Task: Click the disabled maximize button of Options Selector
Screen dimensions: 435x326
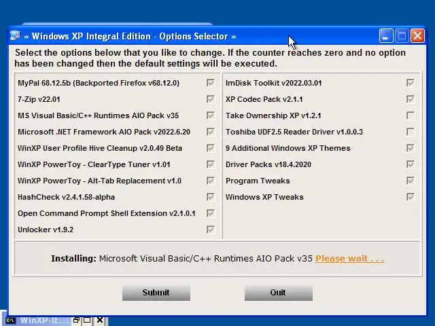Action: pyautogui.click(x=402, y=36)
